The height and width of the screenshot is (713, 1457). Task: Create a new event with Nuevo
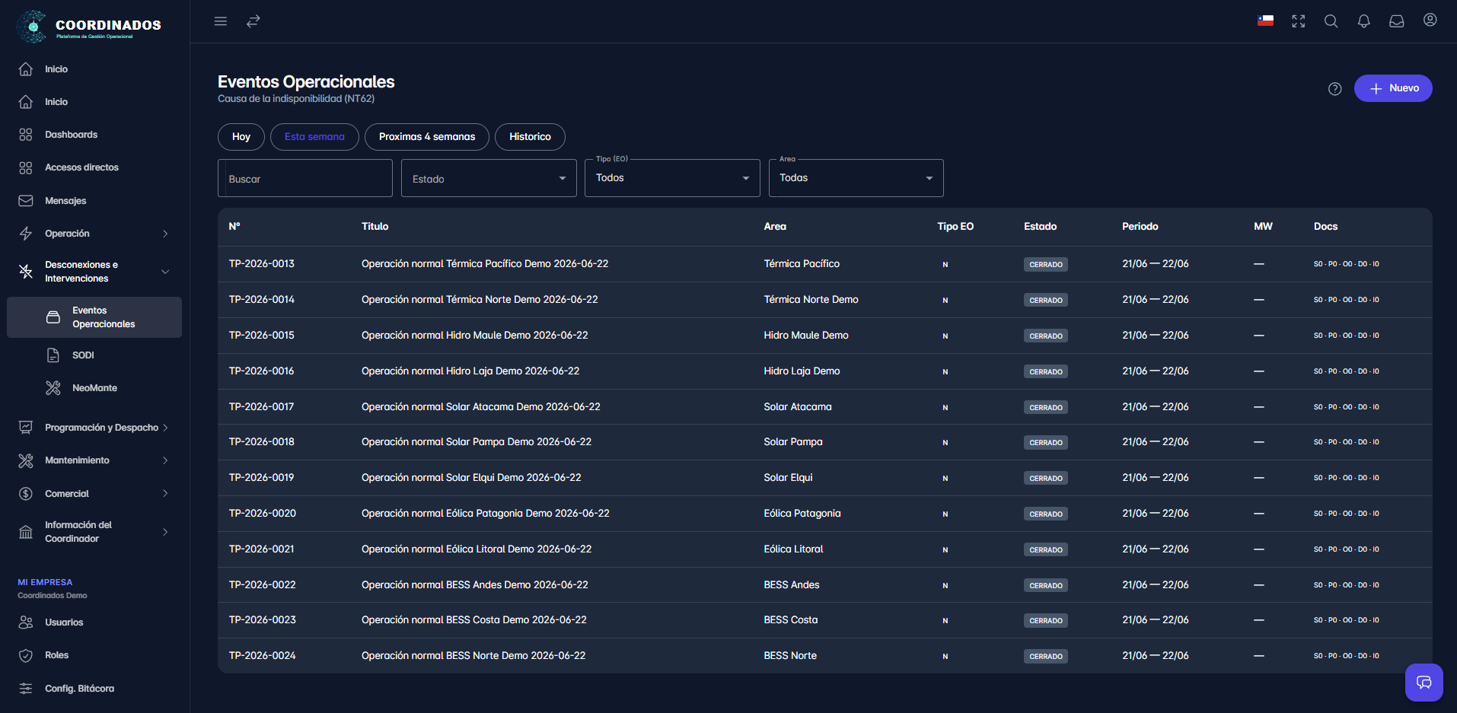(1393, 88)
